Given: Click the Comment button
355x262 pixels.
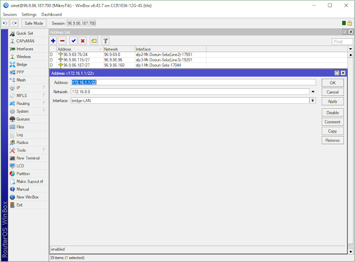Looking at the screenshot, I should (x=333, y=122).
